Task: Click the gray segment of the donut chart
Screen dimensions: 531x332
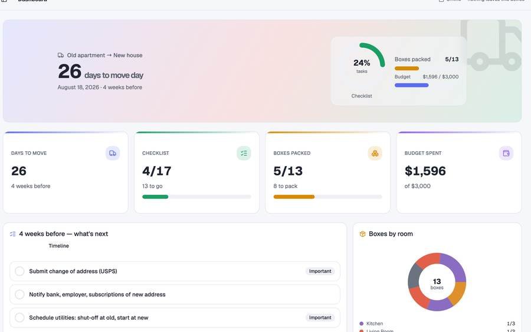Action: (x=415, y=276)
